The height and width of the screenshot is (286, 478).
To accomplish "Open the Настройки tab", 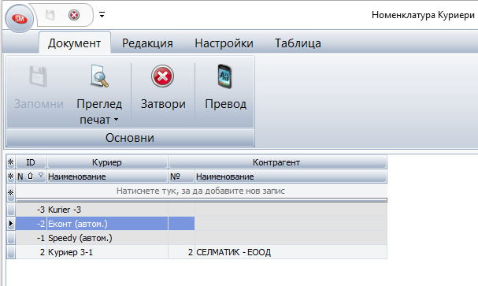I will 224,43.
